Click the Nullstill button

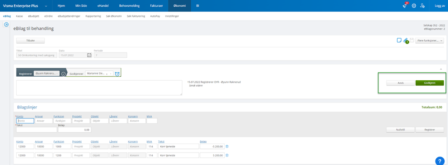pos(400,130)
